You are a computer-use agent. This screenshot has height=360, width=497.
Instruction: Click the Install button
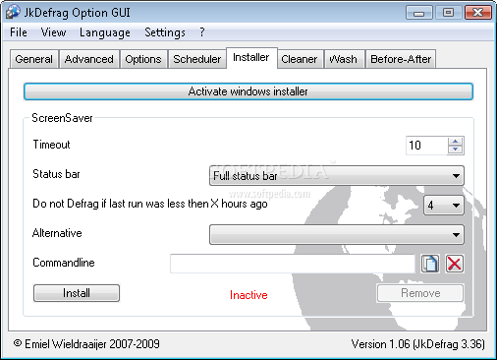point(77,293)
